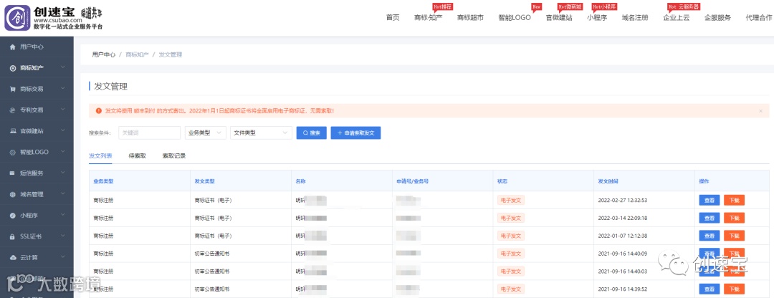Click the 创速宝 logo icon

[x=17, y=18]
